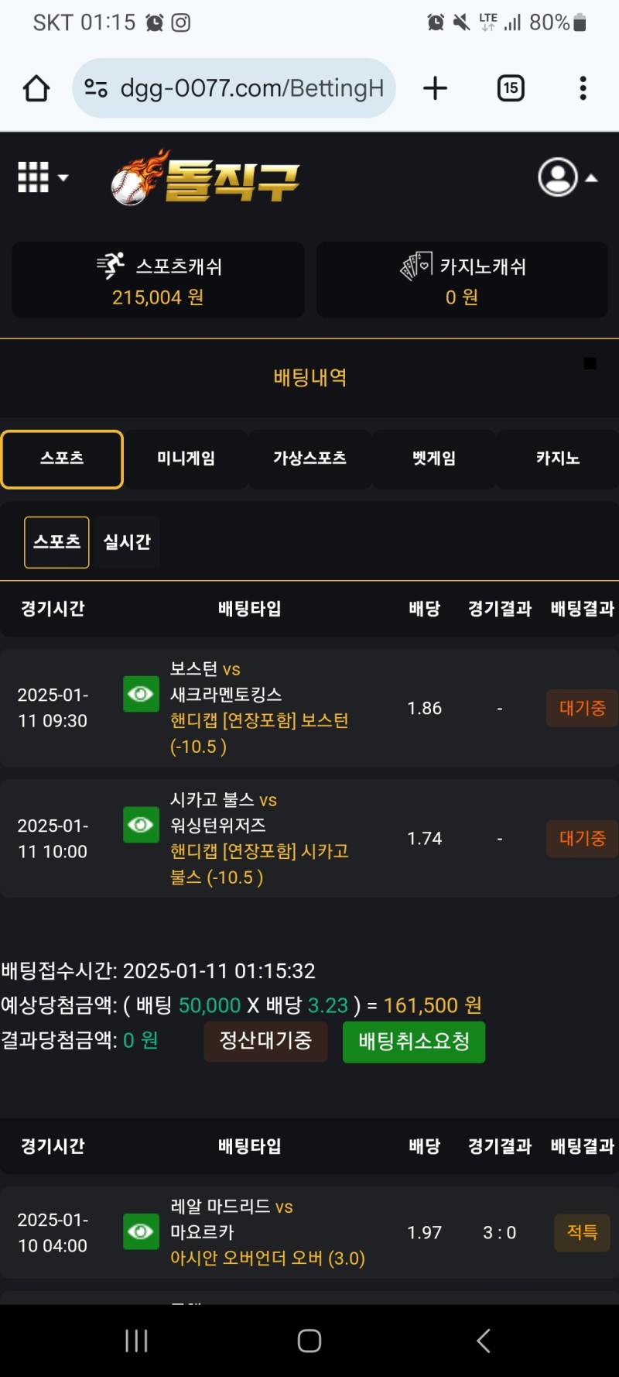This screenshot has height=1377, width=619.
Task: Open the browser three-dot menu
Action: tap(583, 88)
